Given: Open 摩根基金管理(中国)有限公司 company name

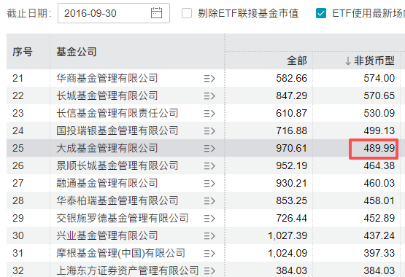Looking at the screenshot, I should 120,253.
